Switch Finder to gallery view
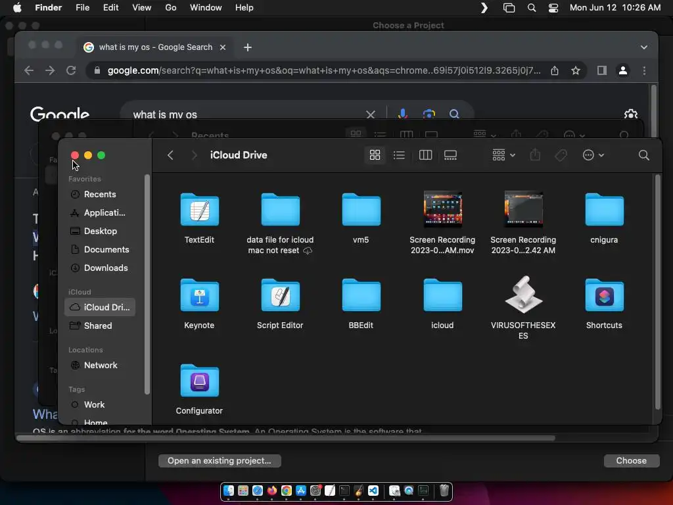Image resolution: width=673 pixels, height=505 pixels. coord(450,155)
